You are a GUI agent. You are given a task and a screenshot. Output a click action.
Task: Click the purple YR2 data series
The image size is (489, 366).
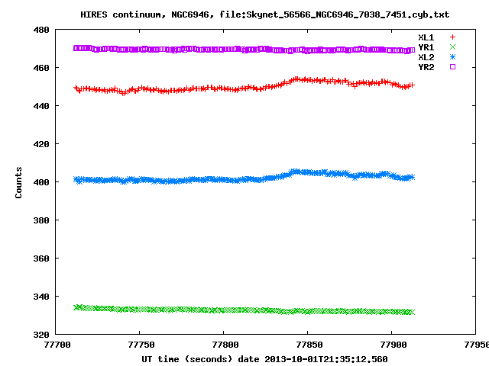(244, 49)
